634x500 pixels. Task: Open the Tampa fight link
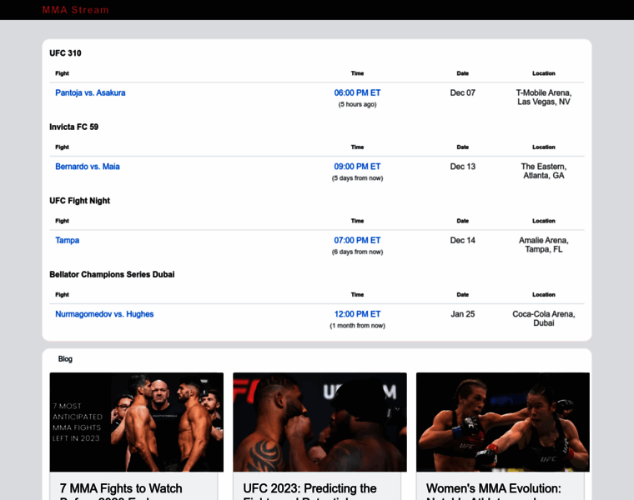(67, 240)
